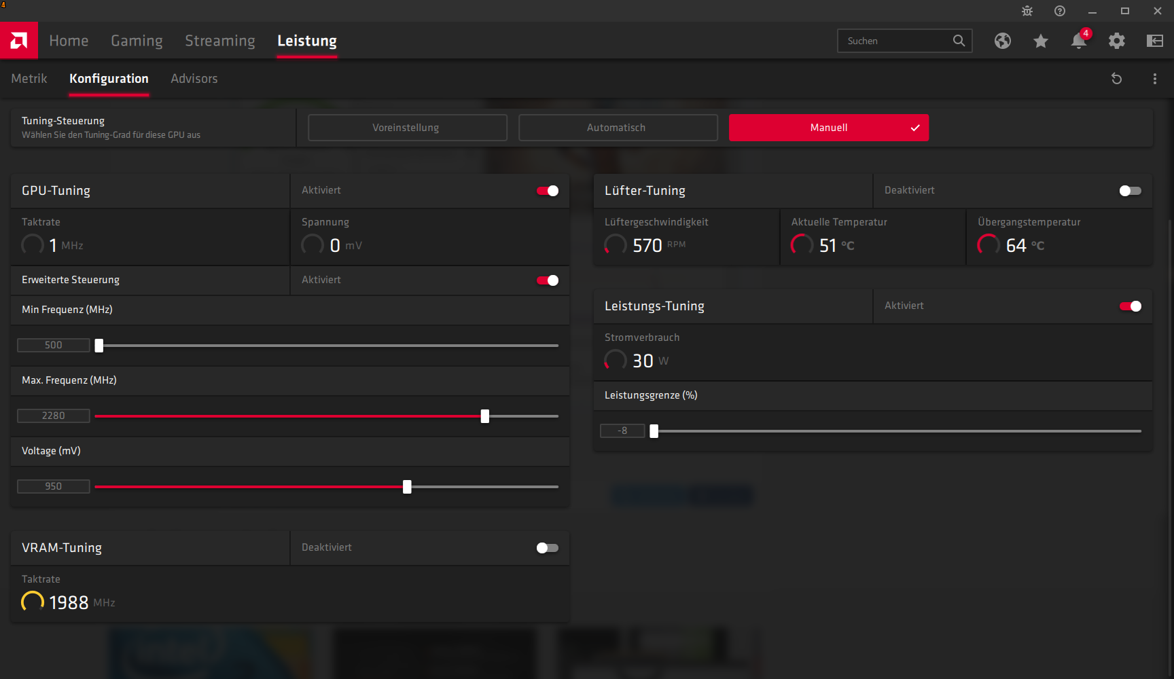Click the Stromverbrauch 30 W reading
Image resolution: width=1174 pixels, height=679 pixels.
pyautogui.click(x=637, y=361)
